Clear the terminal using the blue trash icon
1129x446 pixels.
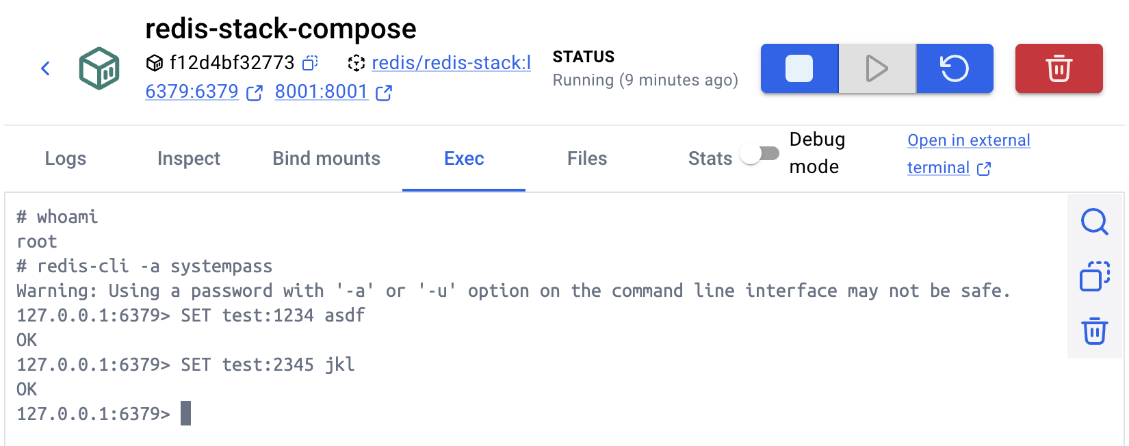pyautogui.click(x=1094, y=331)
